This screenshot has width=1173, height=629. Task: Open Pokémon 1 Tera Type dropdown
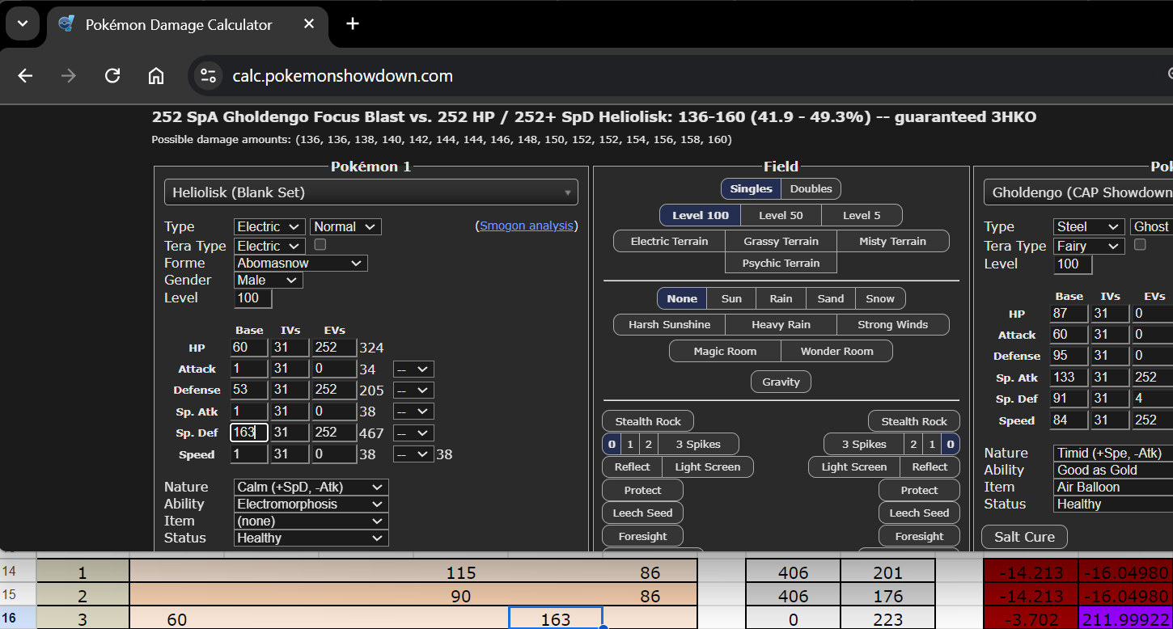point(269,246)
